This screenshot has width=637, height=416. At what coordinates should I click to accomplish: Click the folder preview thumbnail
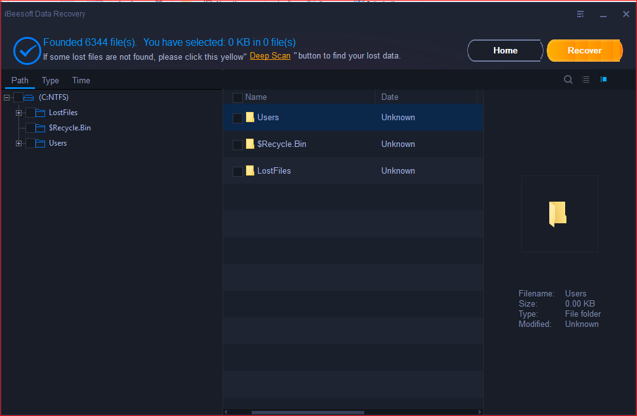(559, 214)
